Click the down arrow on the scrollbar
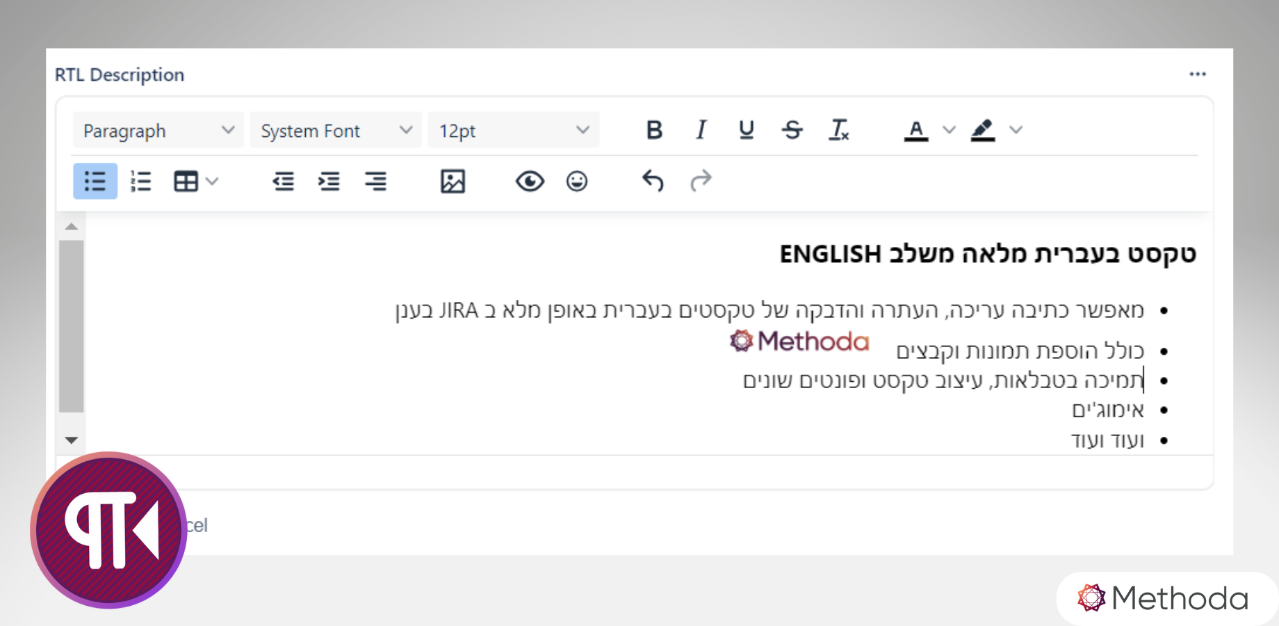The height and width of the screenshot is (626, 1279). (71, 440)
